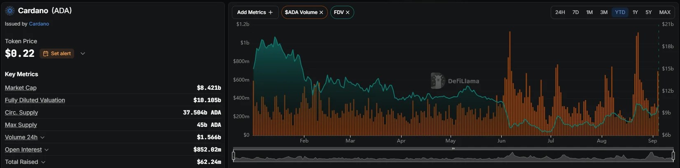The height and width of the screenshot is (168, 680).
Task: Click the $62.24m total raised value
Action: tap(209, 162)
